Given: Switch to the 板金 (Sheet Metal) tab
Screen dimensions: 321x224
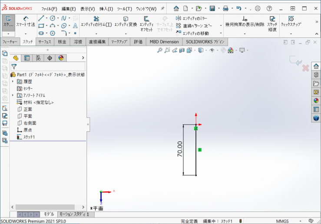Looking at the screenshot, I should click(x=62, y=42).
